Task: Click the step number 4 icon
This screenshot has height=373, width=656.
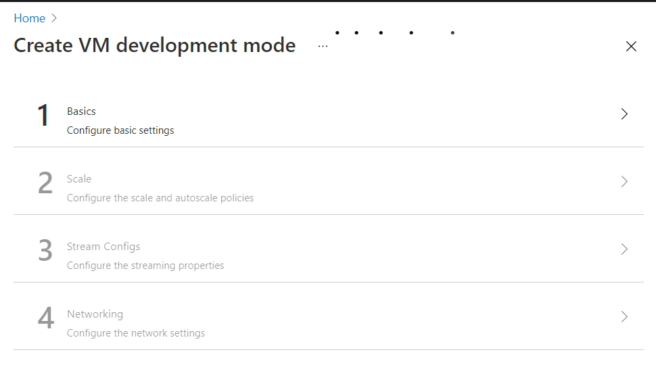Action: coord(45,318)
